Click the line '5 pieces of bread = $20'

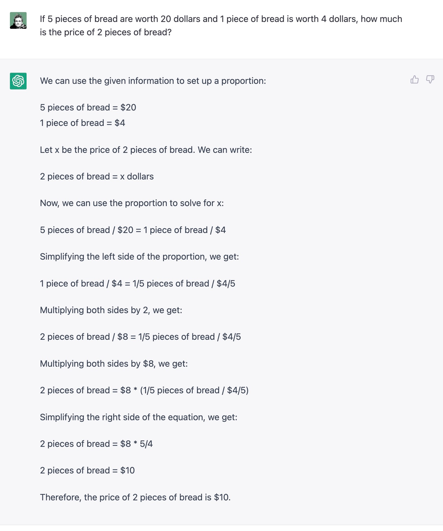[x=88, y=107]
